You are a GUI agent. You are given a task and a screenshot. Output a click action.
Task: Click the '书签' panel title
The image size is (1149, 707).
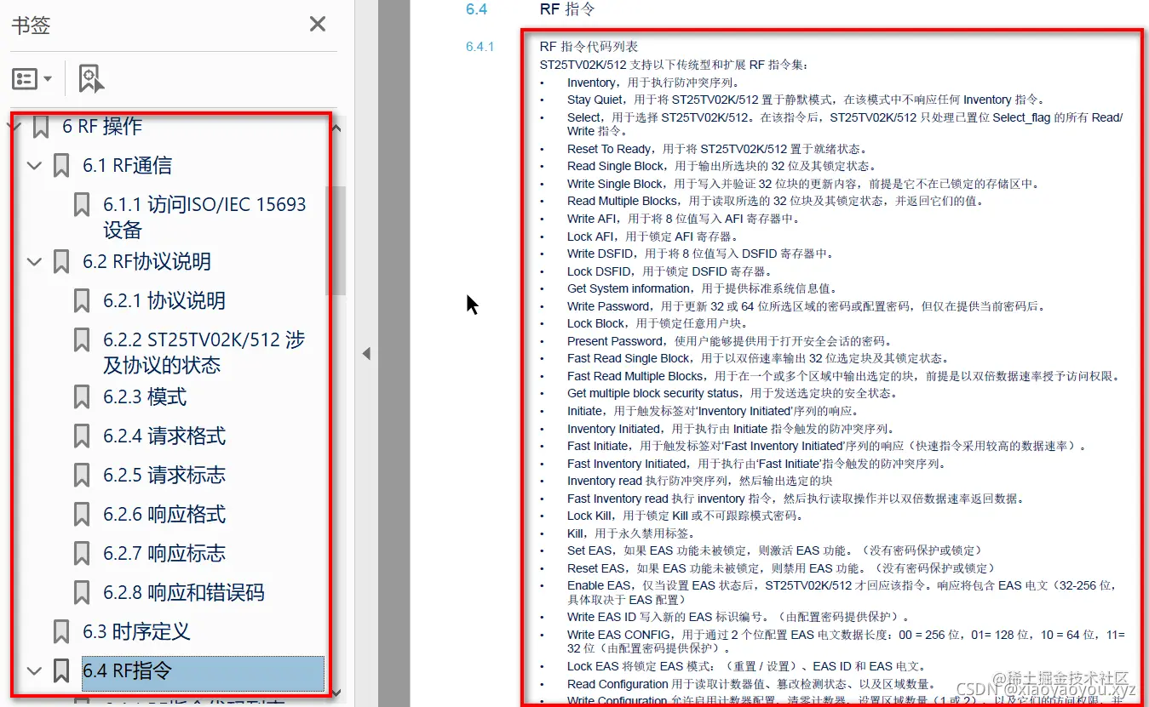(31, 25)
